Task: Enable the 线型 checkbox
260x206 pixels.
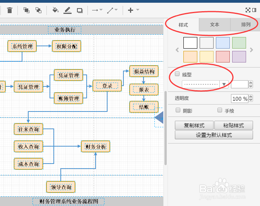Action: 177,74
